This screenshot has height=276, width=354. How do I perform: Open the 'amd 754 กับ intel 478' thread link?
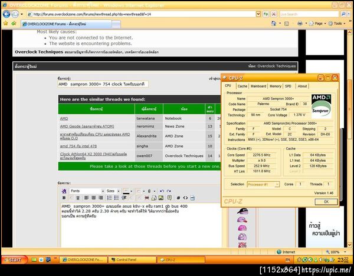coord(78,146)
